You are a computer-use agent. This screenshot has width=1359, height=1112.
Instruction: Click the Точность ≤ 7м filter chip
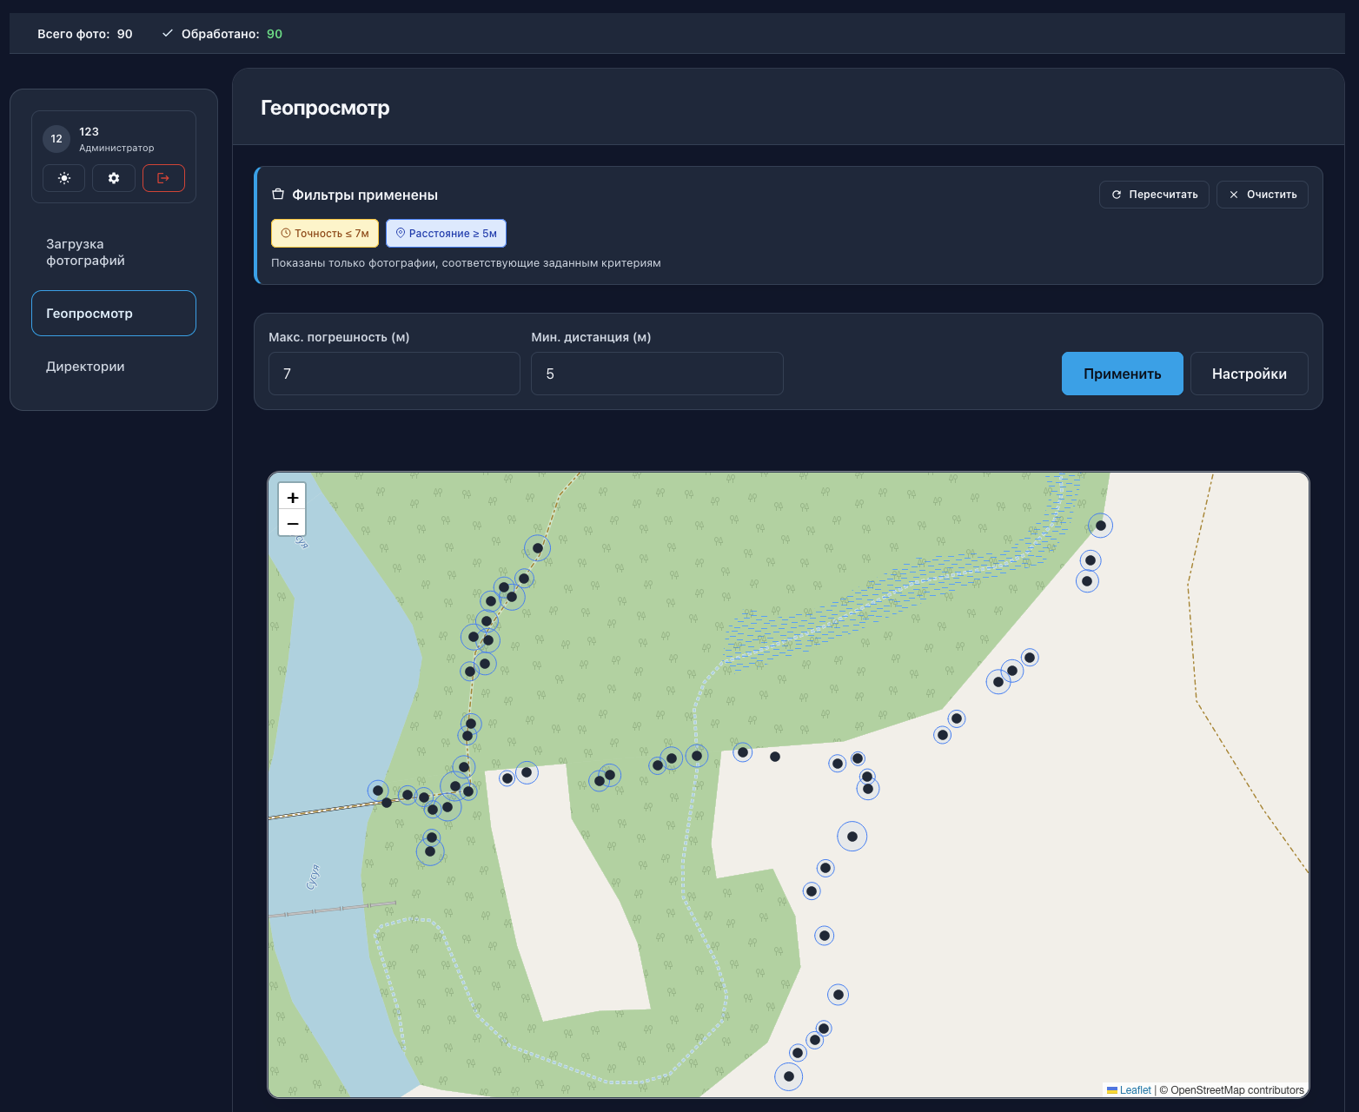pyautogui.click(x=324, y=234)
